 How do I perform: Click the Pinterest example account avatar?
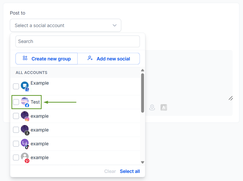(25, 158)
